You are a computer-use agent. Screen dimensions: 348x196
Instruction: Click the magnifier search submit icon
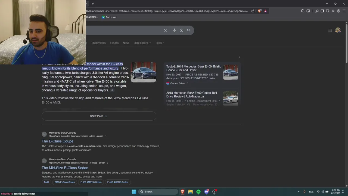[x=189, y=30]
